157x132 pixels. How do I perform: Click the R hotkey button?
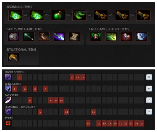pyautogui.click(x=149, y=112)
